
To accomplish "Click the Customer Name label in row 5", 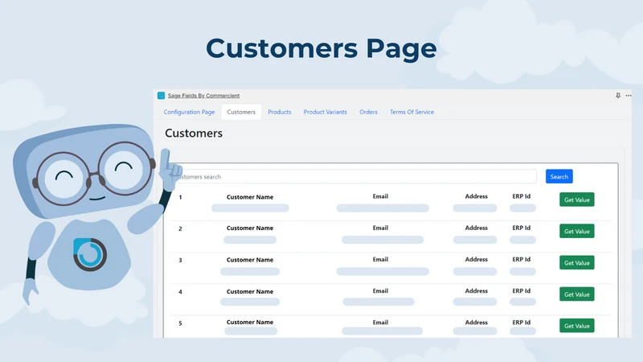I will [250, 323].
